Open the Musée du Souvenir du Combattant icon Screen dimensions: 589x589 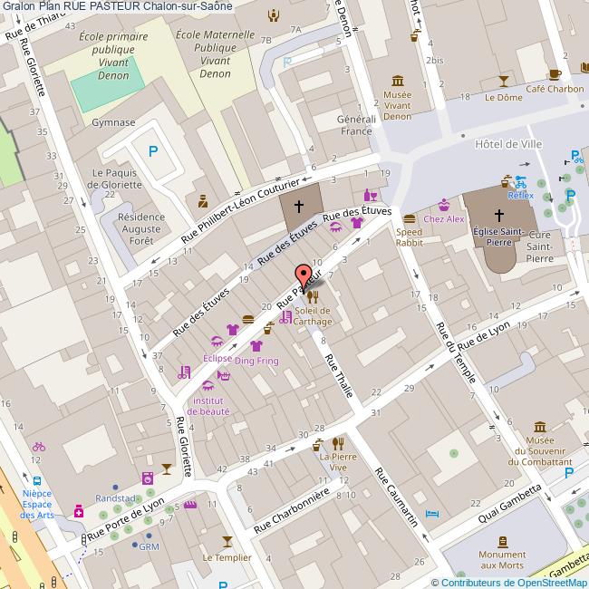coord(540,427)
